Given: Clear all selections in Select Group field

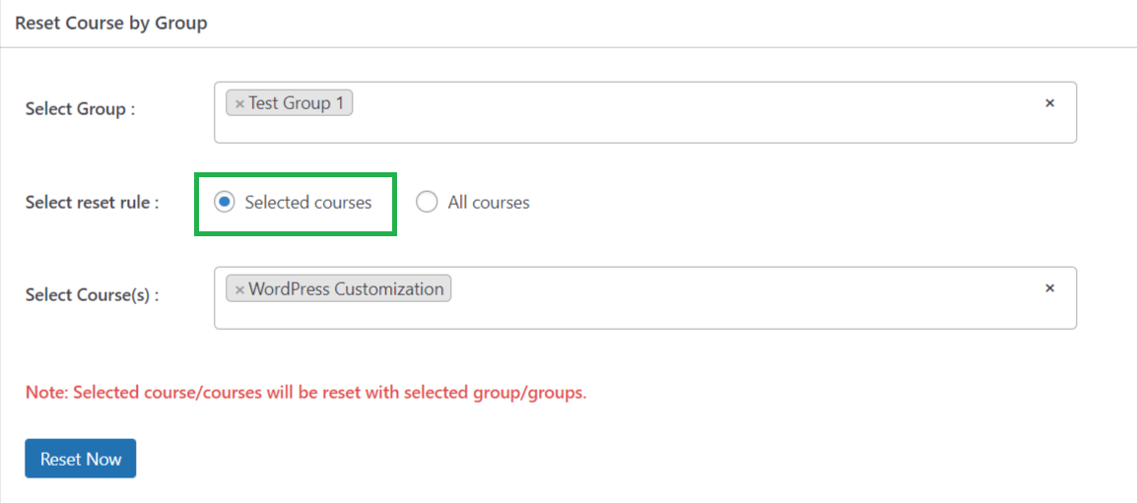Looking at the screenshot, I should coord(1049,103).
